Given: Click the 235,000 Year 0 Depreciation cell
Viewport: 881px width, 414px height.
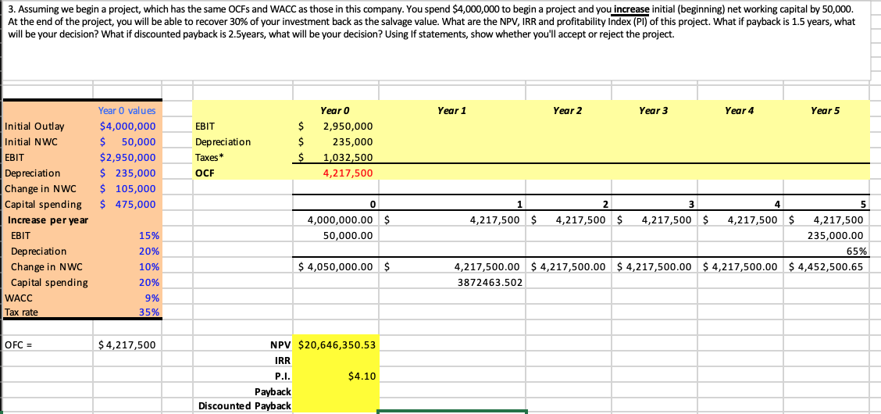Looking at the screenshot, I should pyautogui.click(x=336, y=143).
